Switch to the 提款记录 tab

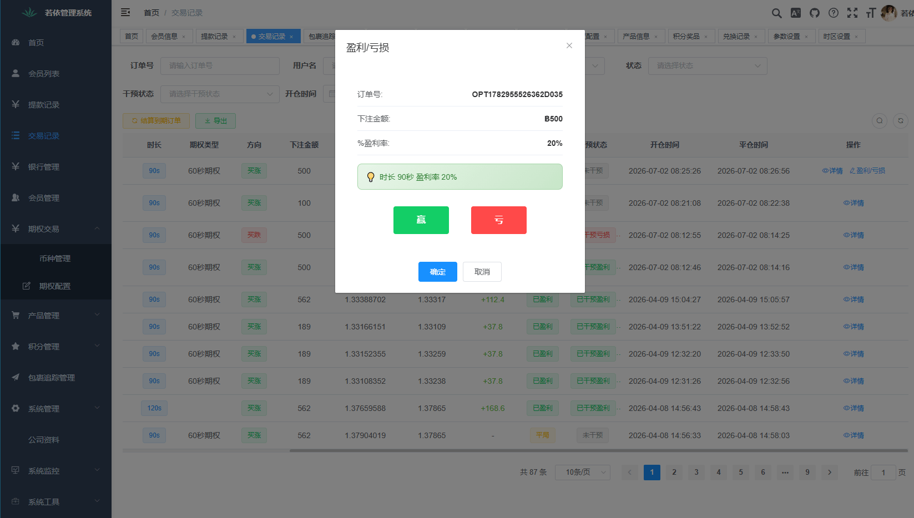click(219, 37)
